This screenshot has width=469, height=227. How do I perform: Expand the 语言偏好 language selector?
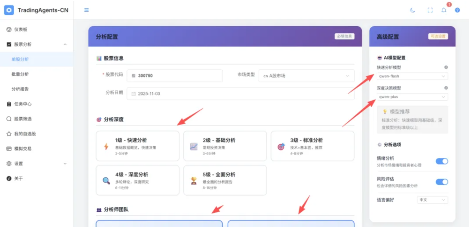point(432,200)
